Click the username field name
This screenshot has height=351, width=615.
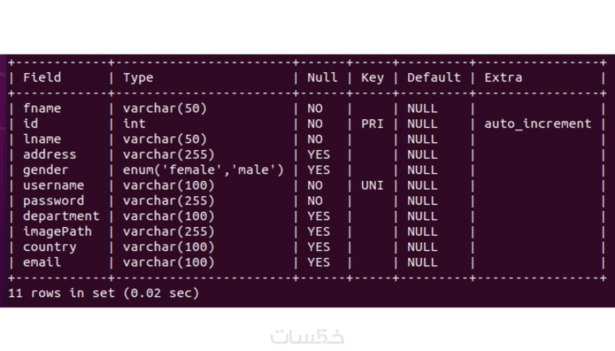pyautogui.click(x=54, y=185)
